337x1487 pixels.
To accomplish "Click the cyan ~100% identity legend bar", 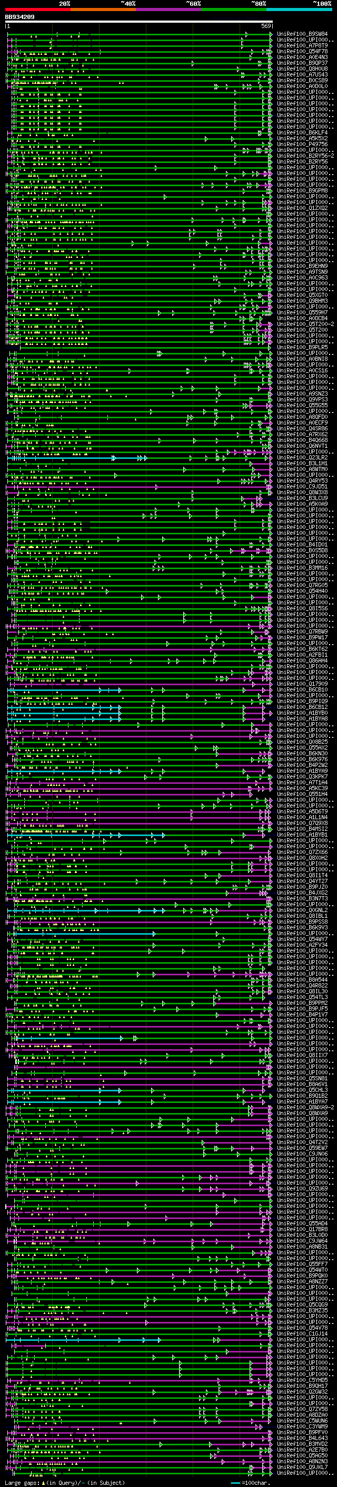I will [x=299, y=9].
